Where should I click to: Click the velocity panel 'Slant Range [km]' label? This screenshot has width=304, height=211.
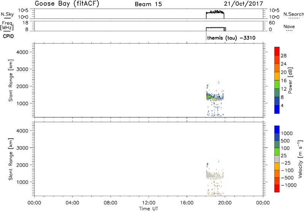pyautogui.click(x=11, y=159)
